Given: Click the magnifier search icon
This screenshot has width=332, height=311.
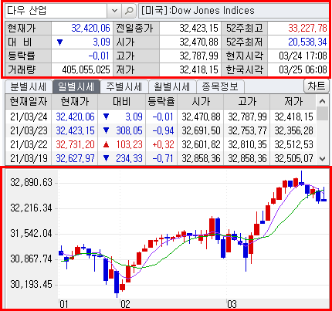Looking at the screenshot, I should tap(128, 11).
